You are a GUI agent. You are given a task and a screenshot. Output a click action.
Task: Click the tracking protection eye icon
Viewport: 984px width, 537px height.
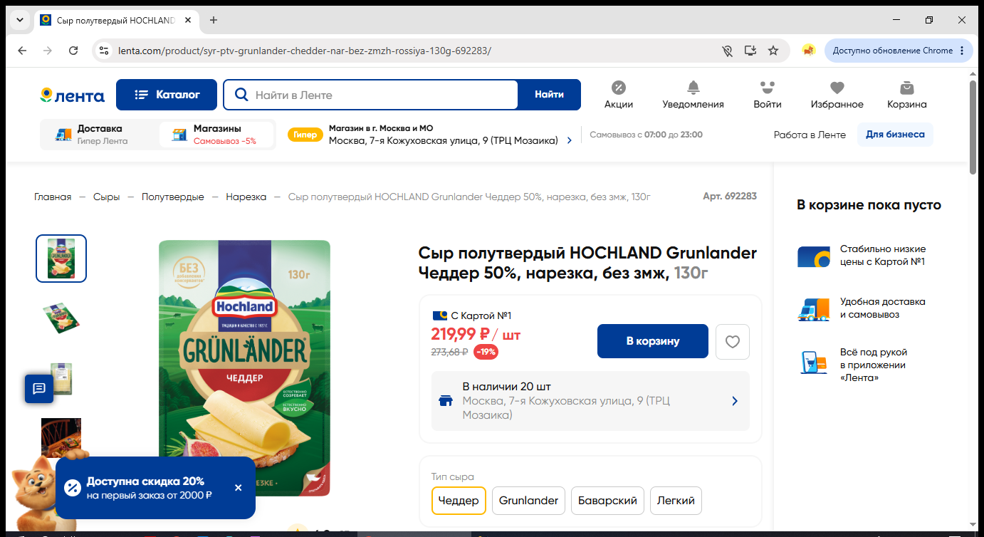click(x=727, y=51)
